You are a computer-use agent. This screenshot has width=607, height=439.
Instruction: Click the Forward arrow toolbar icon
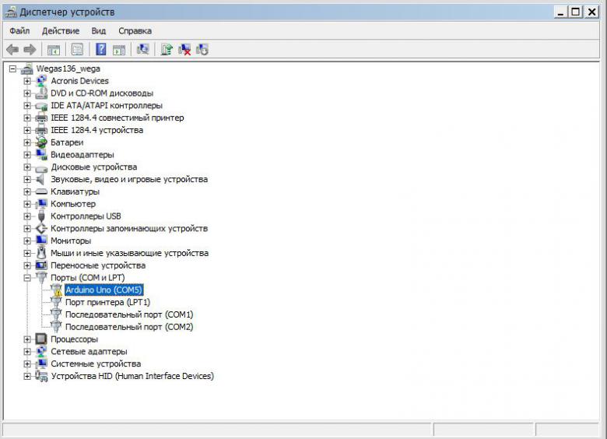click(x=30, y=50)
